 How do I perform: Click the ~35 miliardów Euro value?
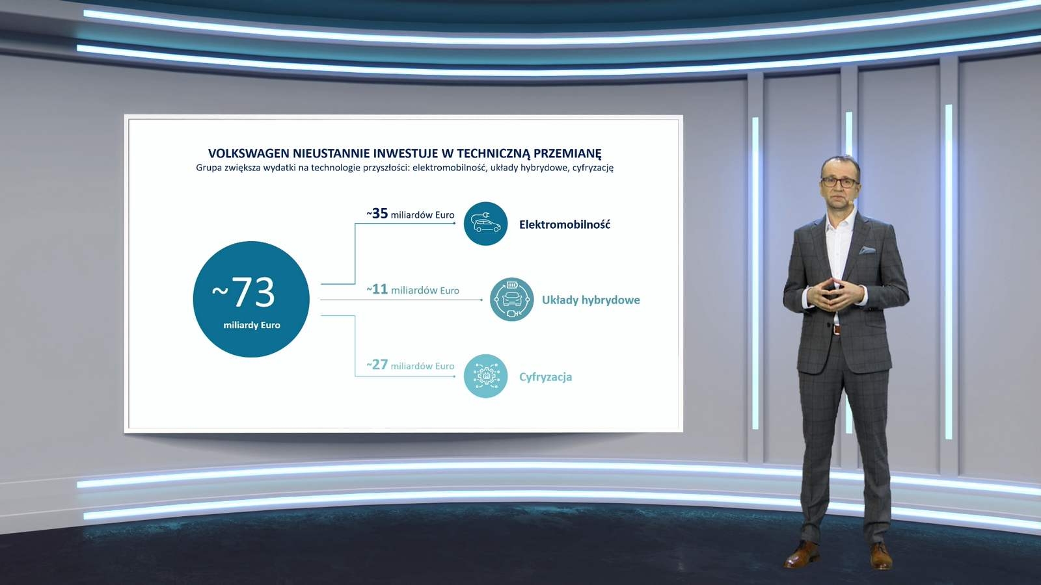pyautogui.click(x=410, y=214)
